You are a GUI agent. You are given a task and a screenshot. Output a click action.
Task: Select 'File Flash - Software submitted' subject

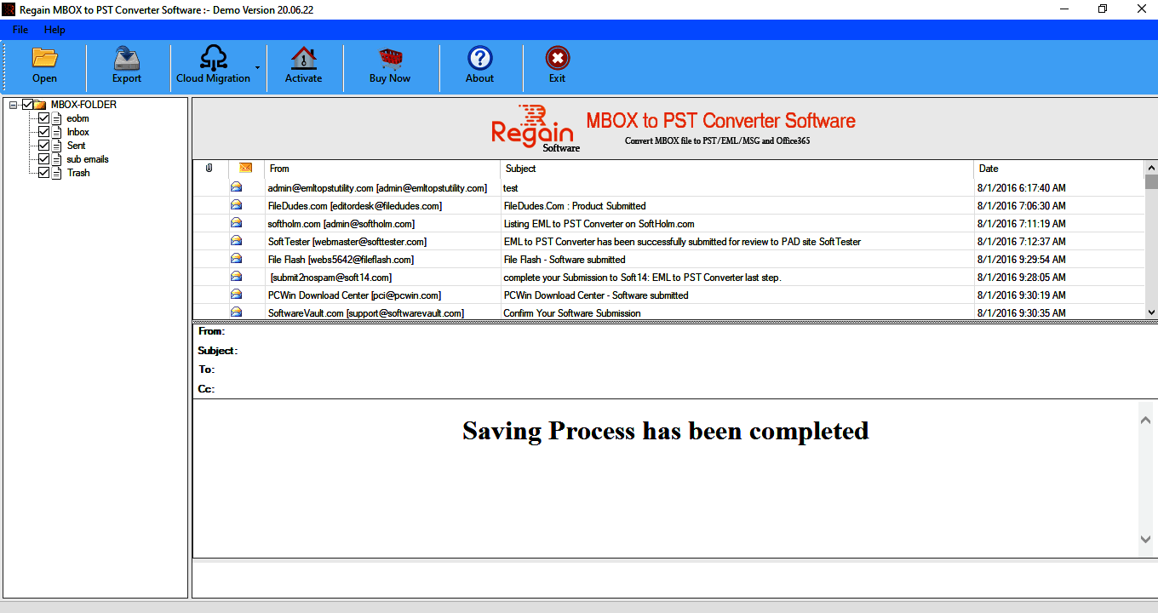pyautogui.click(x=565, y=260)
